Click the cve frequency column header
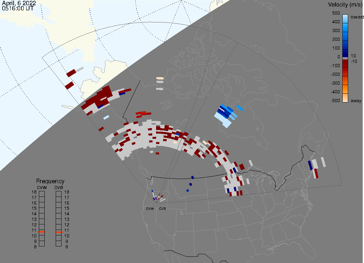 [x=59, y=187]
